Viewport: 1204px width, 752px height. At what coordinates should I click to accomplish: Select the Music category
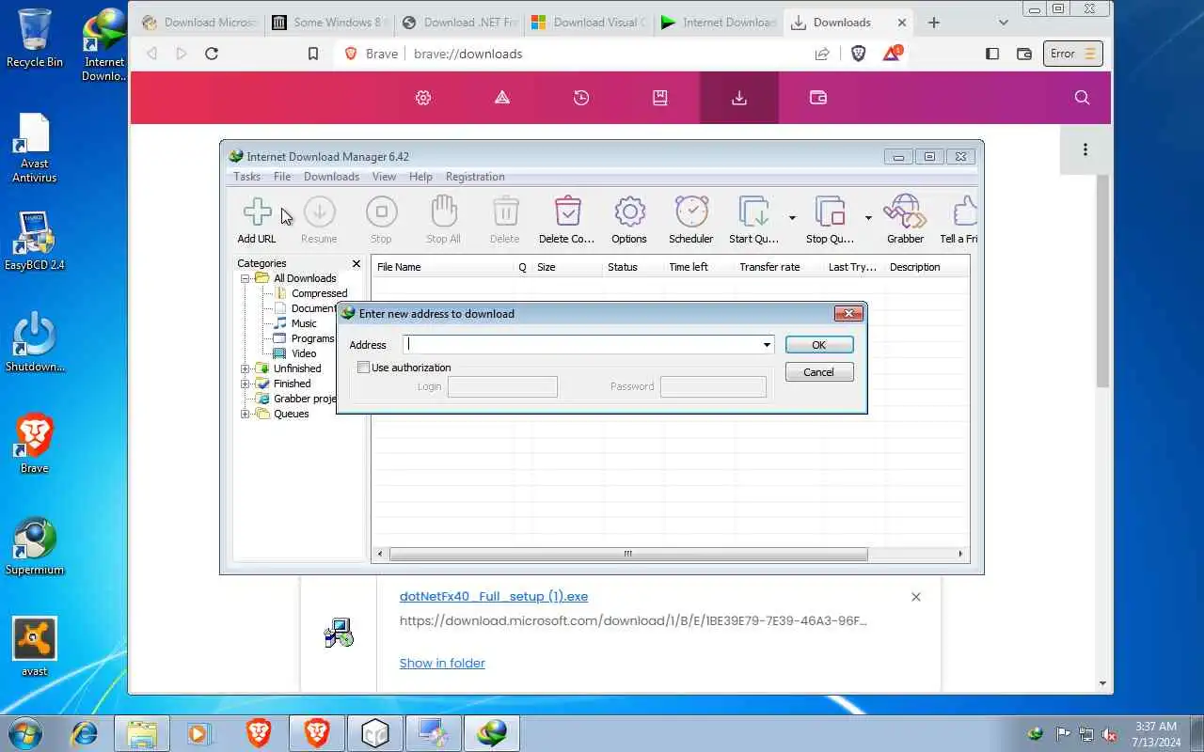pyautogui.click(x=304, y=323)
